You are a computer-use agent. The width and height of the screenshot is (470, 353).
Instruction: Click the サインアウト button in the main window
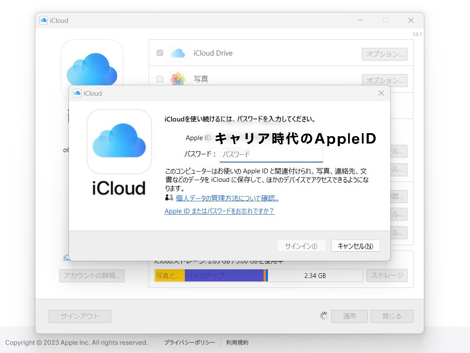(x=80, y=316)
